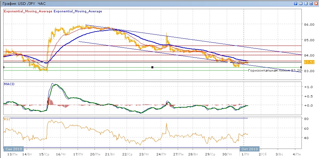Grab the middle handle of selected horizontal line
The image size is (319, 158).
tap(152, 67)
